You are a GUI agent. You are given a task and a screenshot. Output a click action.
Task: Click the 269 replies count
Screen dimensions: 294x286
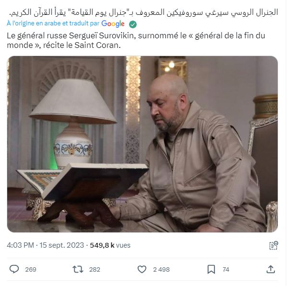click(31, 270)
